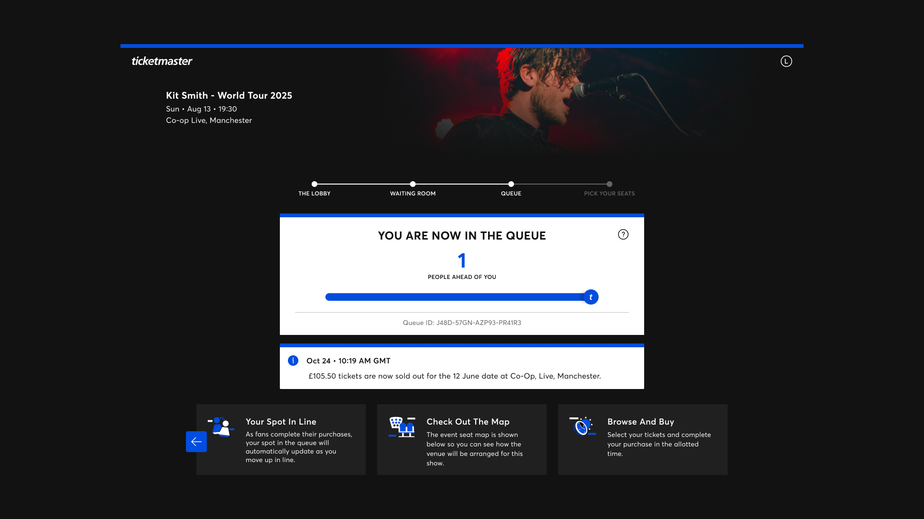Click the 't' badge on the progress bar
924x519 pixels.
591,297
